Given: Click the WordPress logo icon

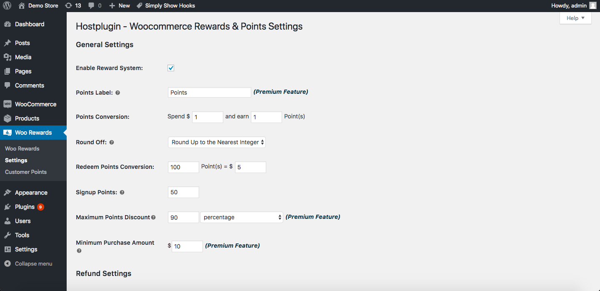Looking at the screenshot, I should [x=7, y=6].
